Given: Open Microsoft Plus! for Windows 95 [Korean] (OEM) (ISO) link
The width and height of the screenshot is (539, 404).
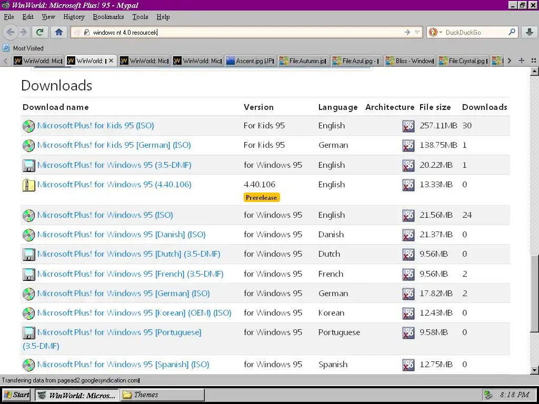Looking at the screenshot, I should point(134,313).
